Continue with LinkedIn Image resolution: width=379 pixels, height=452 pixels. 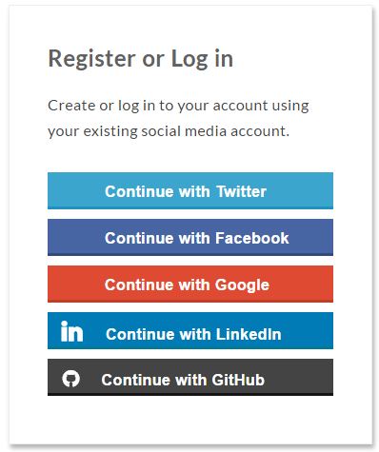coord(190,330)
